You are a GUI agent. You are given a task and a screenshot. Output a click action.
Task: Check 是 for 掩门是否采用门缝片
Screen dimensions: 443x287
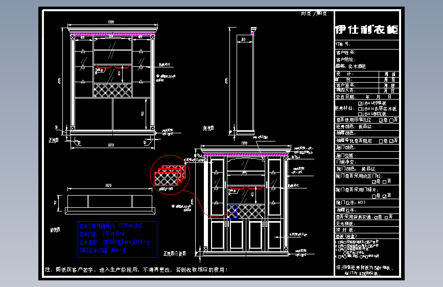click(374, 196)
